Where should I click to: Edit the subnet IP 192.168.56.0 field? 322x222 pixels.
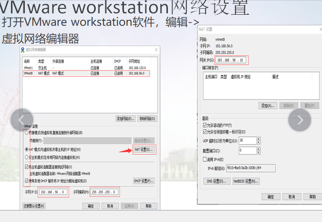tap(53, 192)
